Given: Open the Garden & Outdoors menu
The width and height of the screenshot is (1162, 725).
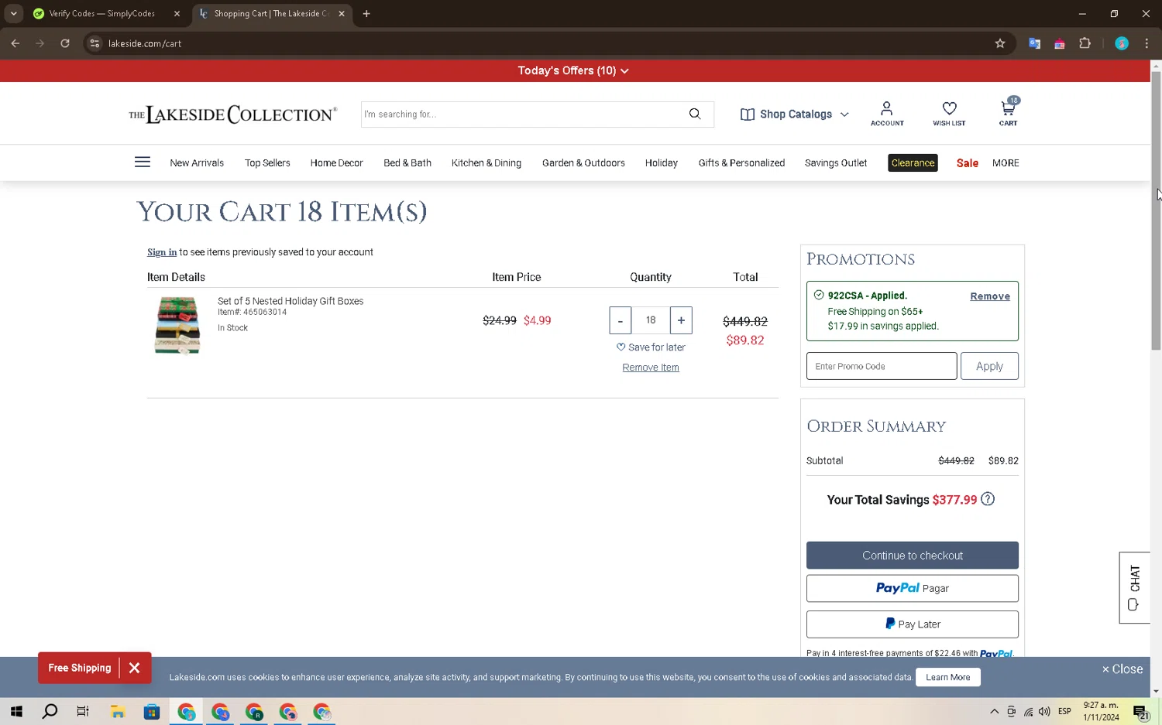Looking at the screenshot, I should pyautogui.click(x=583, y=162).
